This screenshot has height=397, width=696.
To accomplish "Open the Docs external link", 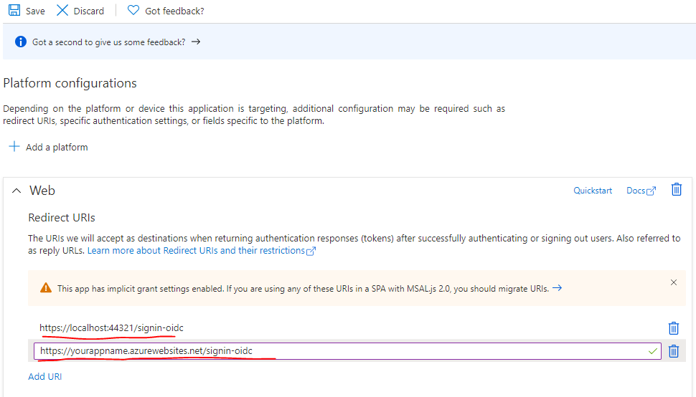I will [641, 191].
